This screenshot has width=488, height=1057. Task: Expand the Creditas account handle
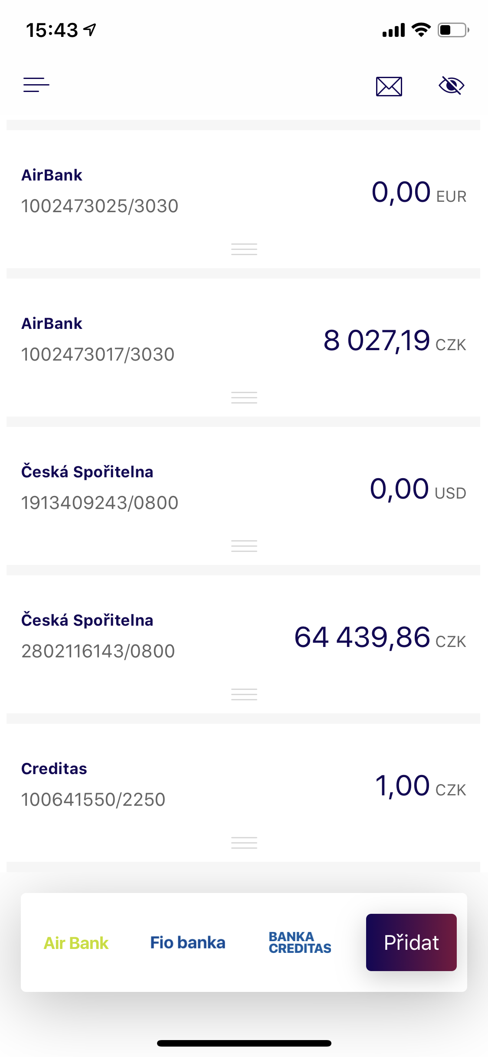(244, 843)
